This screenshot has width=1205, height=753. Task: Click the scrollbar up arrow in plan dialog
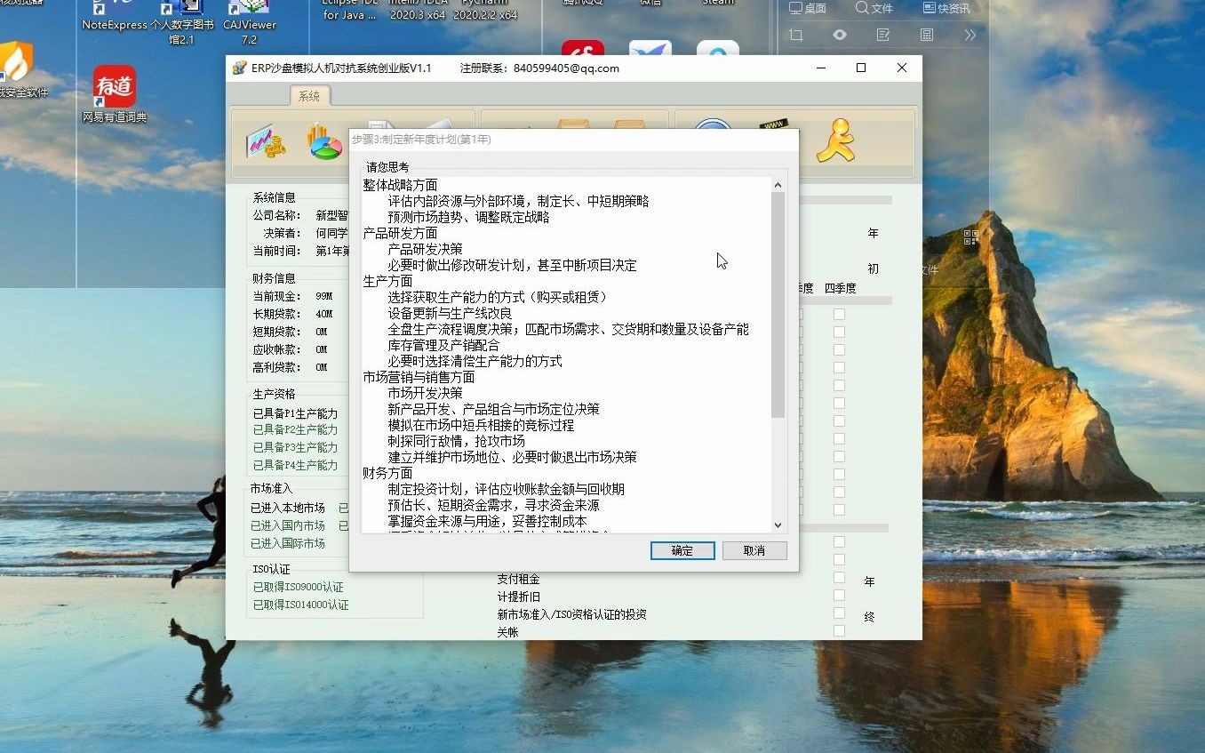click(x=778, y=185)
